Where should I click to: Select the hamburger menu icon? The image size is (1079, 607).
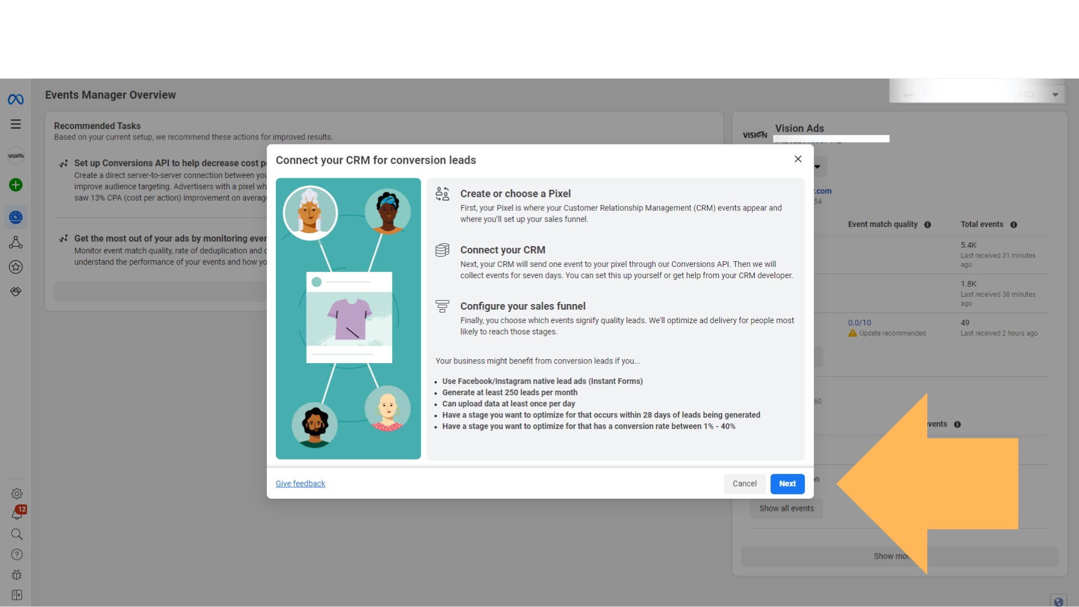point(16,124)
